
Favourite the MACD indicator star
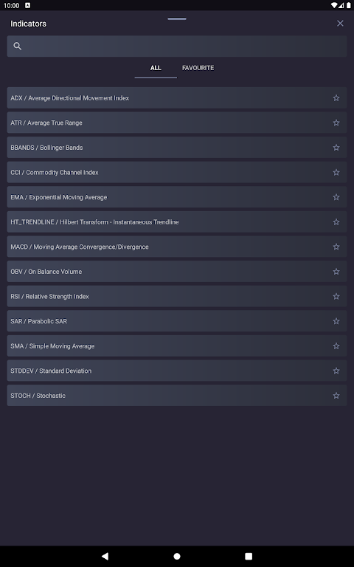tap(336, 247)
